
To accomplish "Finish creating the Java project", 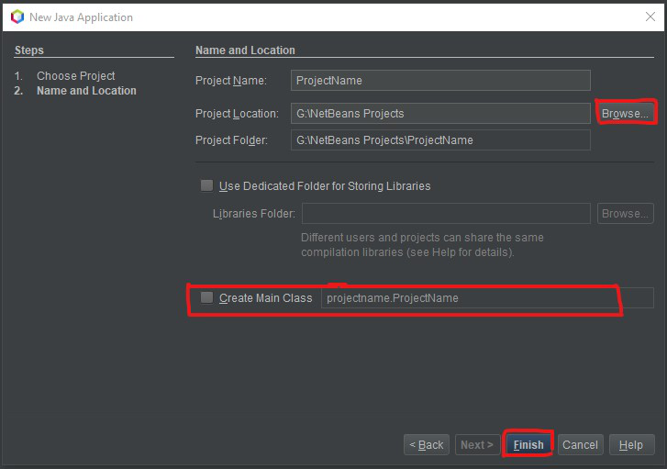I will (528, 445).
